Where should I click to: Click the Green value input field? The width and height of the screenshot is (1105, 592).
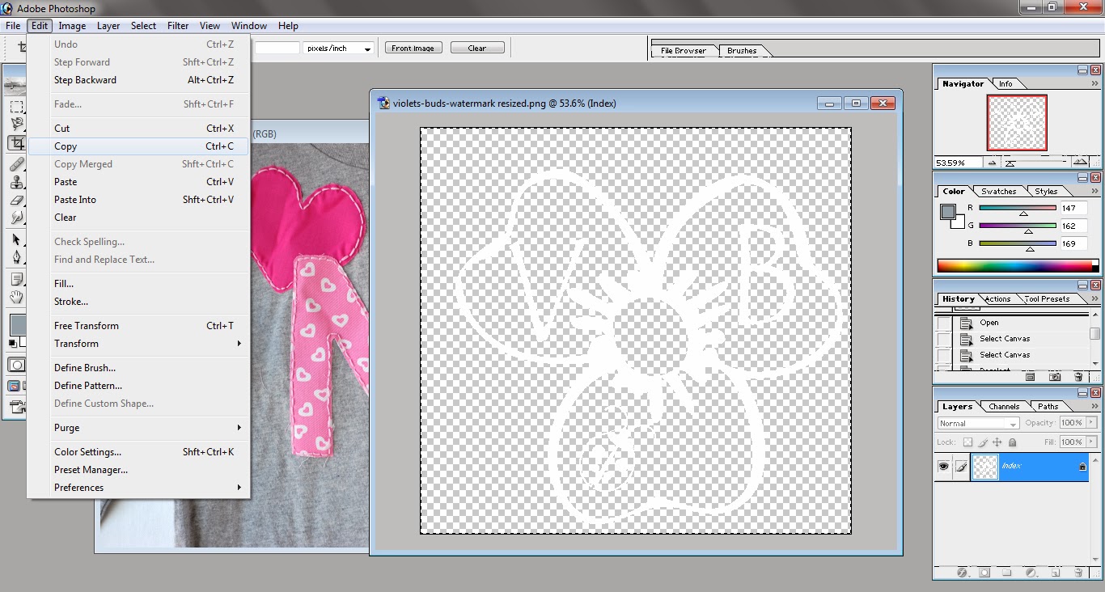coord(1075,226)
